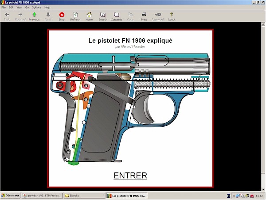The height and width of the screenshot is (200, 266).
Task: Click the Next down-arrow toolbar icon
Action: point(48,15)
